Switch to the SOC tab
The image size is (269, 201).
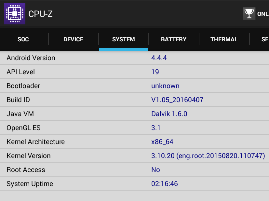coord(23,39)
